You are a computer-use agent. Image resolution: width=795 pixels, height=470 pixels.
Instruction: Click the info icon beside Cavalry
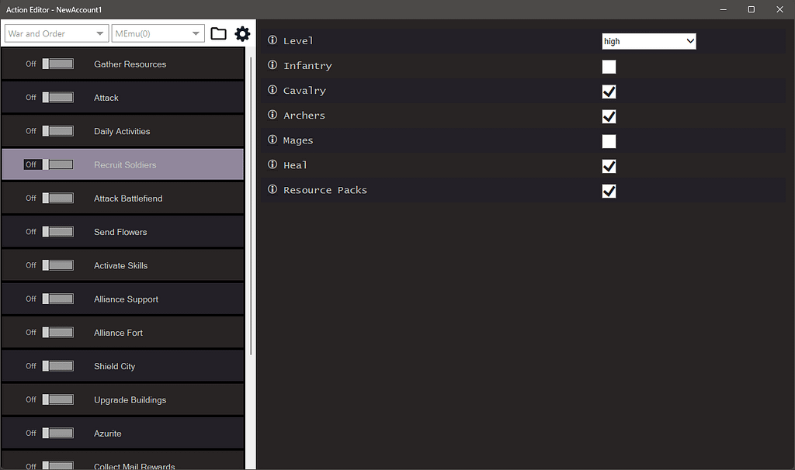pos(271,90)
